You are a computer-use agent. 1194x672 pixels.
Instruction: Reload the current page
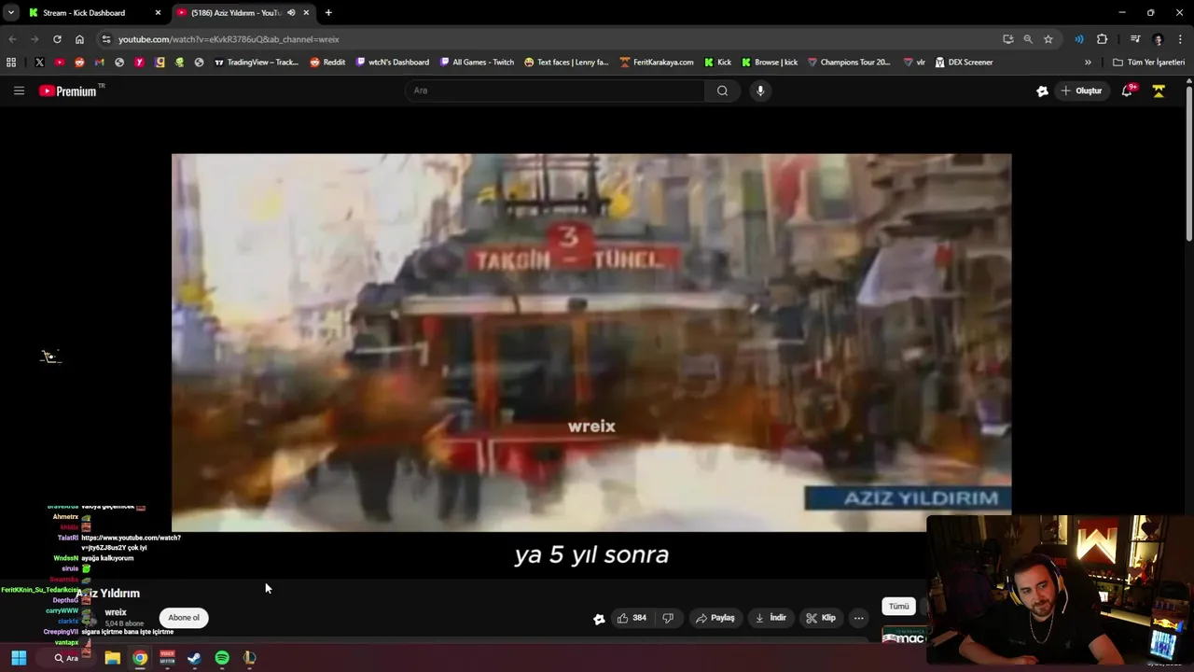pos(57,39)
